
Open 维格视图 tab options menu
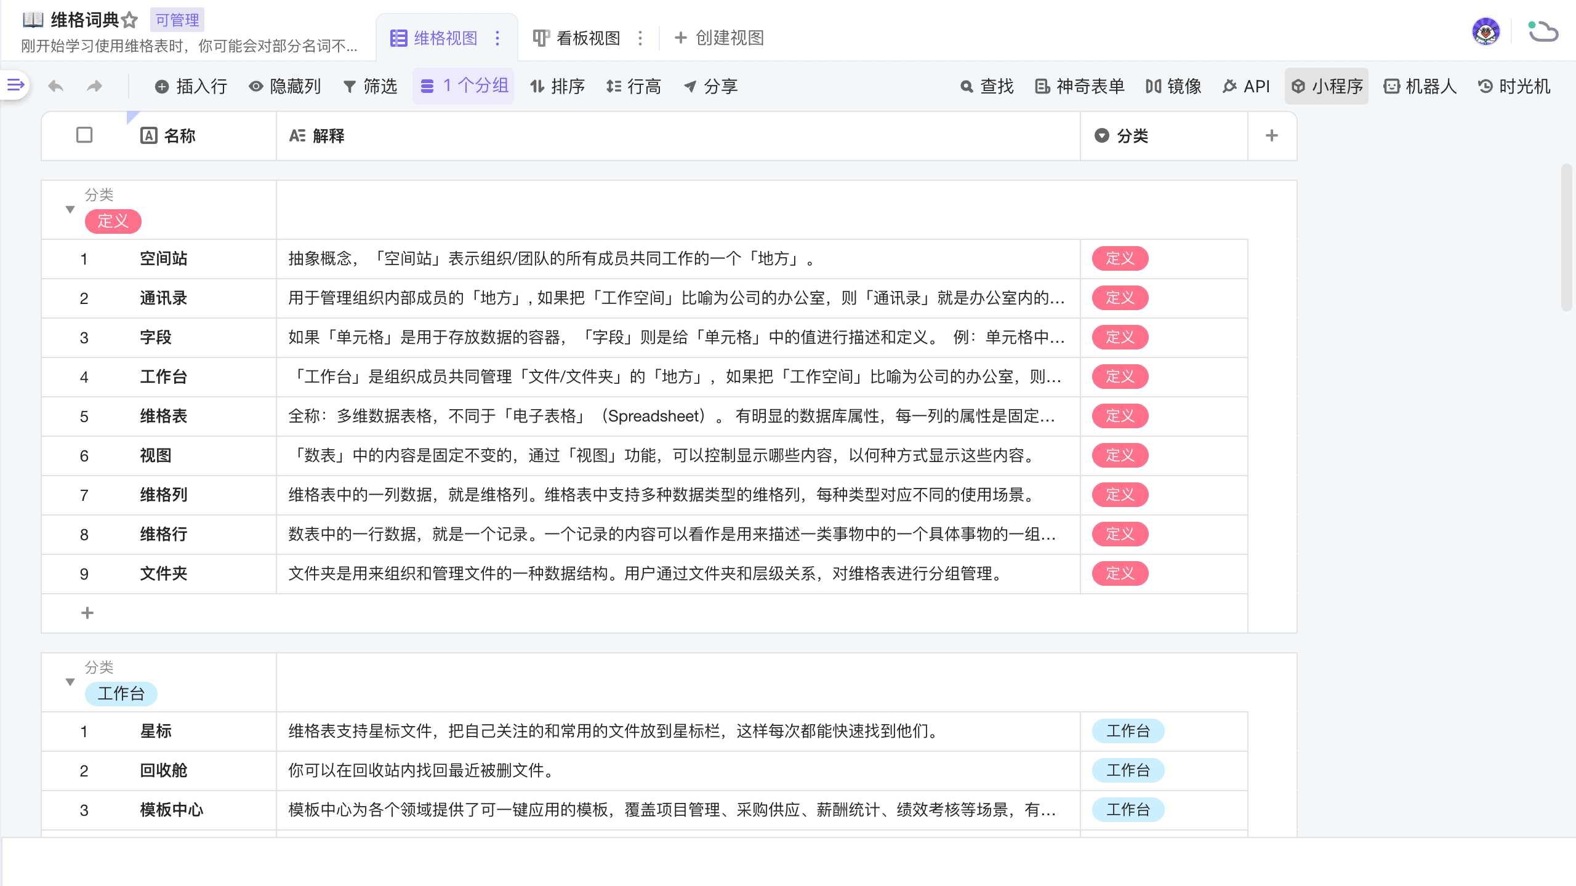(x=497, y=38)
